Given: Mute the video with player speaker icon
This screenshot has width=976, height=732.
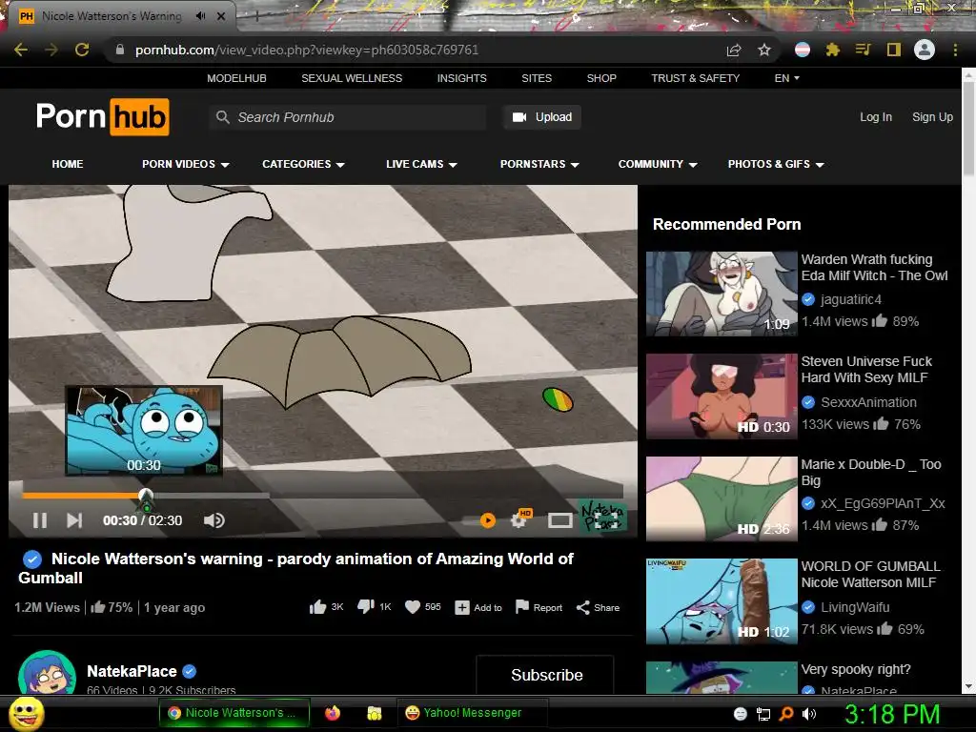Looking at the screenshot, I should click(x=214, y=520).
